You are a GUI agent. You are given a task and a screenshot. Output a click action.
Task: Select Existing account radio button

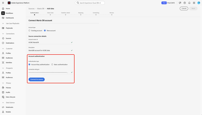pyautogui.click(x=29, y=31)
